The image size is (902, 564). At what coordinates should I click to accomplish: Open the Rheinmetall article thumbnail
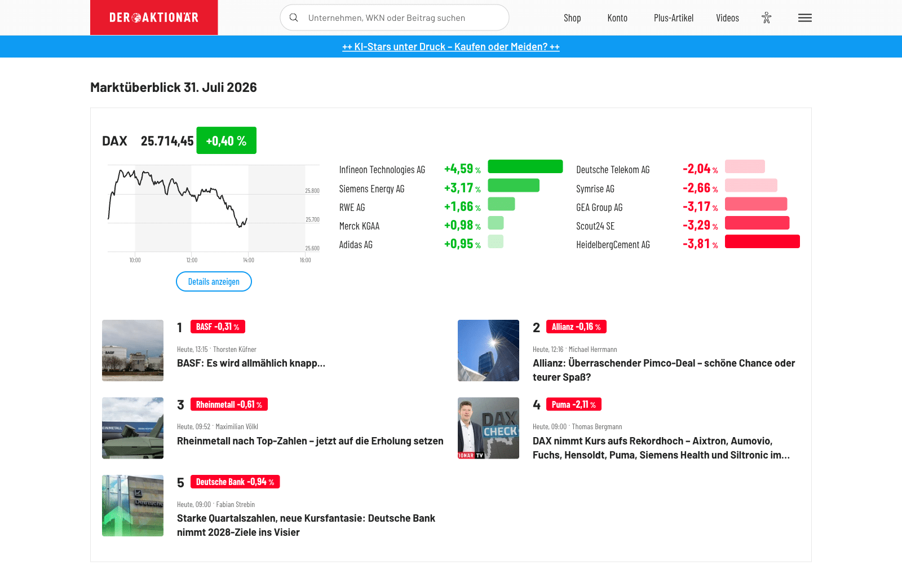(132, 428)
